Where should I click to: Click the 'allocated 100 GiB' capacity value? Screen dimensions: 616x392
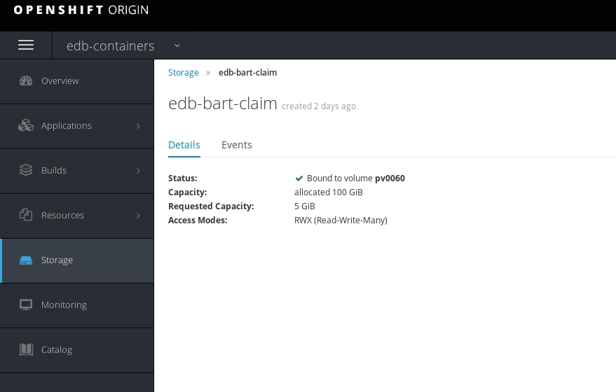[329, 192]
